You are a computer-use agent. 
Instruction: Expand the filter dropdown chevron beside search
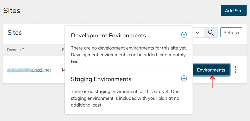198,33
